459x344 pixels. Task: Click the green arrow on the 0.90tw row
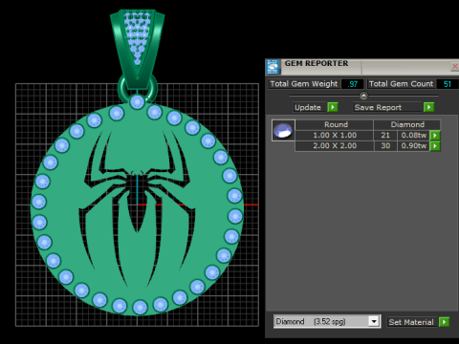pyautogui.click(x=435, y=146)
